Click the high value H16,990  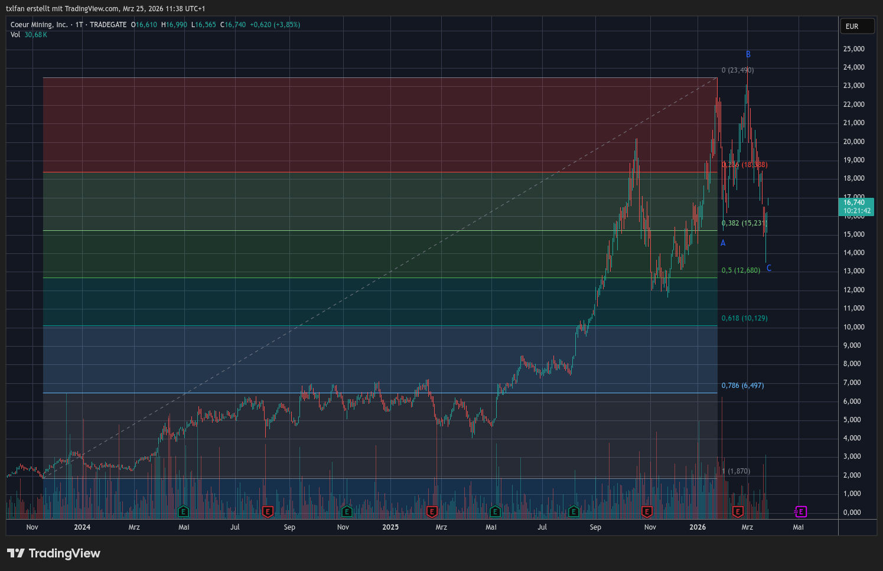click(x=174, y=25)
